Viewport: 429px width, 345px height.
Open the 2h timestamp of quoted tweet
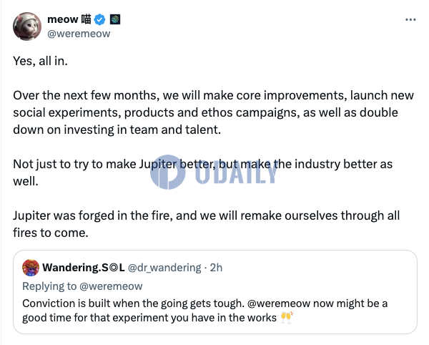coord(216,268)
